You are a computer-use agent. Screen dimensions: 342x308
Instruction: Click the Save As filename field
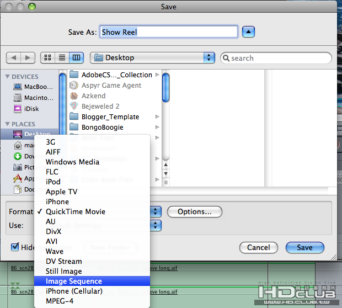pyautogui.click(x=169, y=32)
